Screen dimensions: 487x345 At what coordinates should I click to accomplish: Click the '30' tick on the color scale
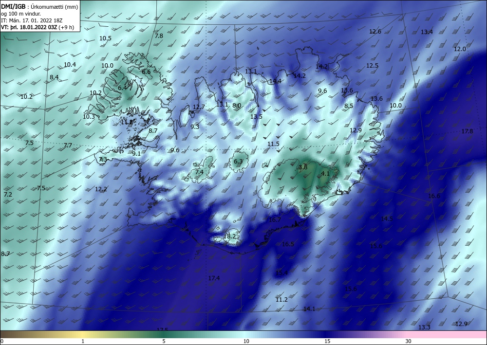408,341
